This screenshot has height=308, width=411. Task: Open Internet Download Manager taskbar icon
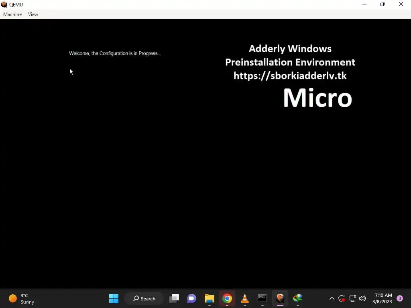[297, 298]
